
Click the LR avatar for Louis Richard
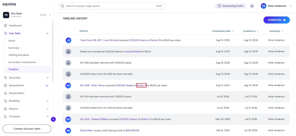pos(68,40)
